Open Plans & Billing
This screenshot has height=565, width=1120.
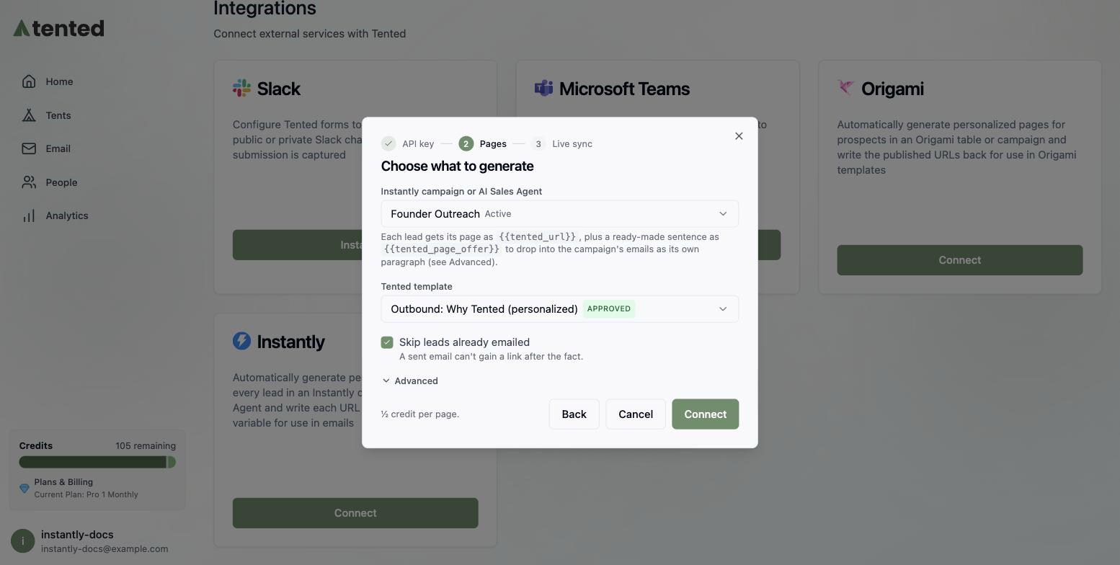[x=63, y=482]
